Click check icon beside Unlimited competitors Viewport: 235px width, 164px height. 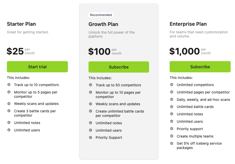172,85
